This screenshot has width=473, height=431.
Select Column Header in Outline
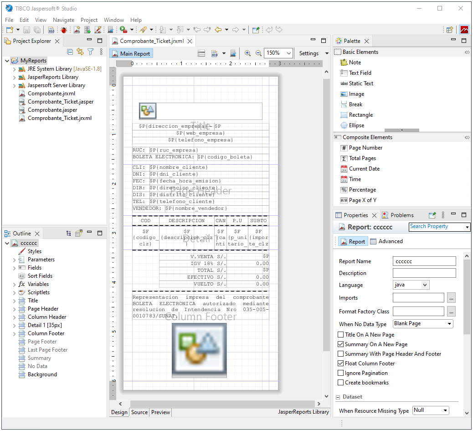(x=42, y=317)
